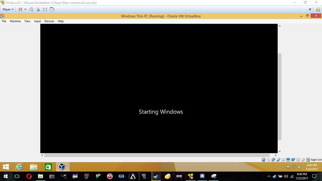Show hidden icons in guest system tray
Screen dimensions: 322x181
[x=283, y=167]
